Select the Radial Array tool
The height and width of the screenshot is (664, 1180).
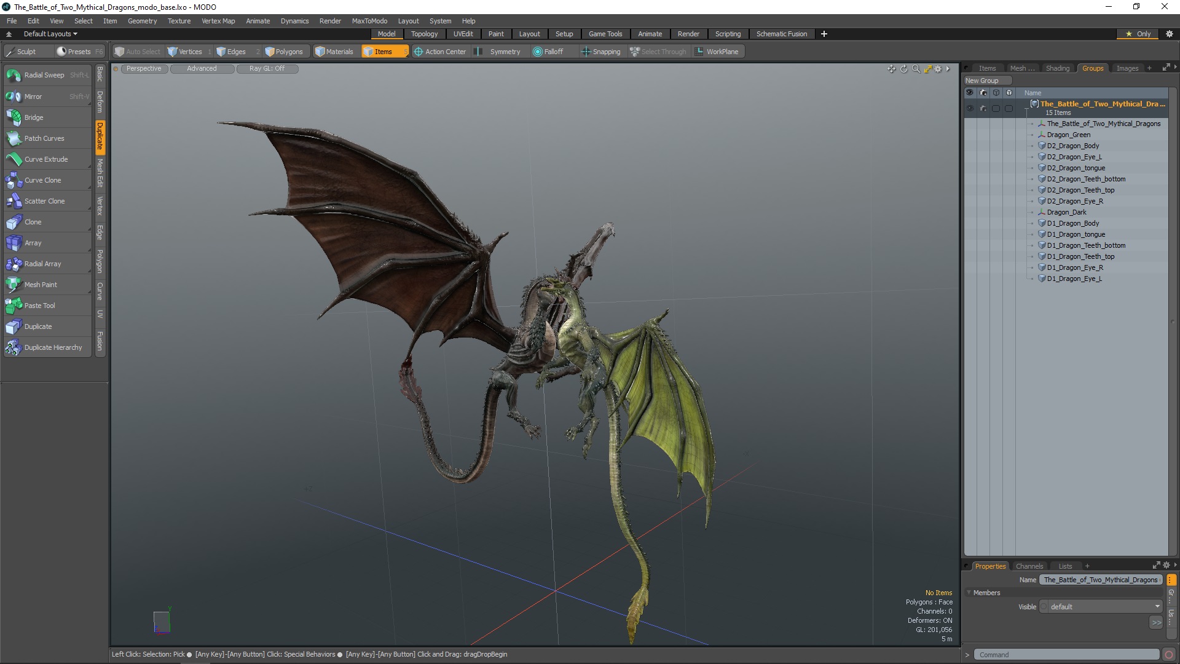point(47,264)
